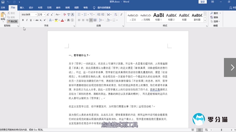Click the 操作说明搜索 search box

[x=104, y=8]
